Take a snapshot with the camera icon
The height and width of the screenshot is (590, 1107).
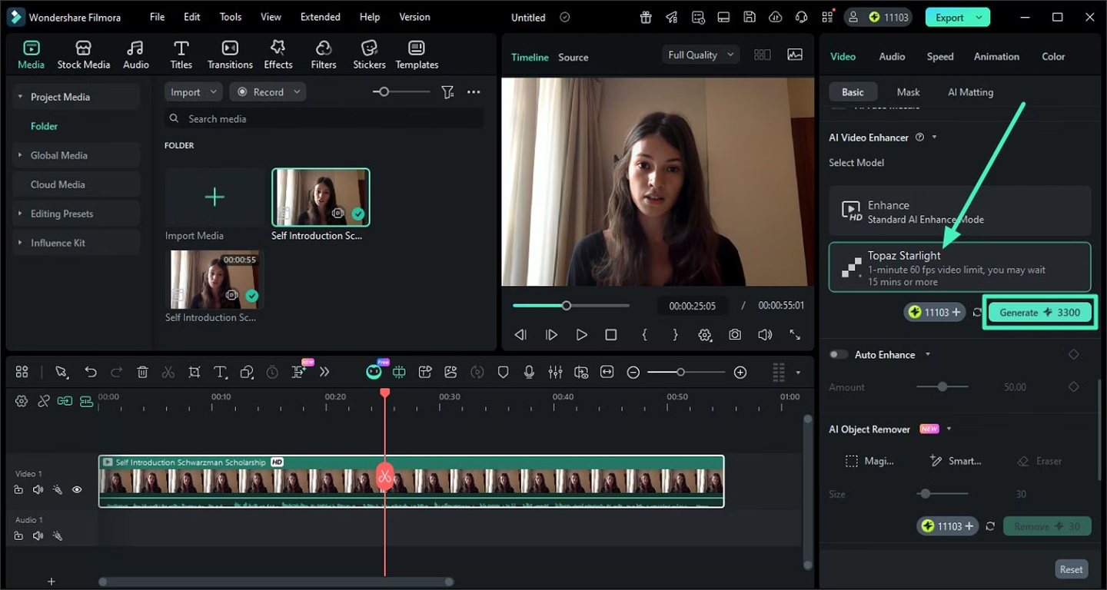pyautogui.click(x=735, y=335)
